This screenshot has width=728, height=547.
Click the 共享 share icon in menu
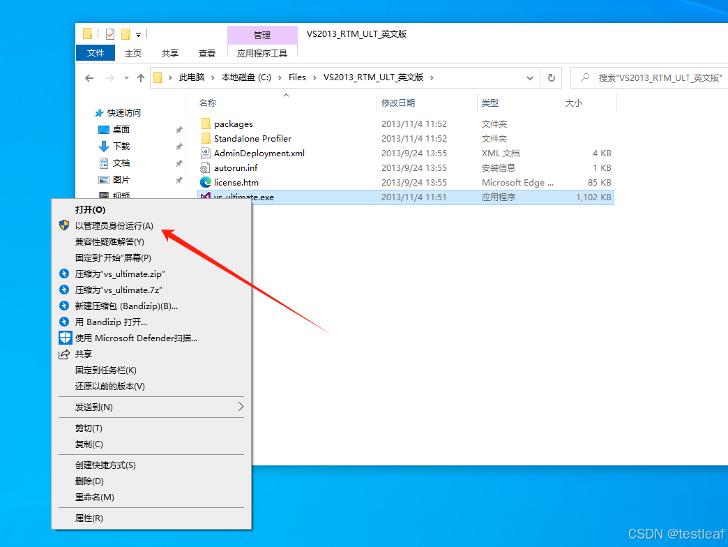(64, 354)
